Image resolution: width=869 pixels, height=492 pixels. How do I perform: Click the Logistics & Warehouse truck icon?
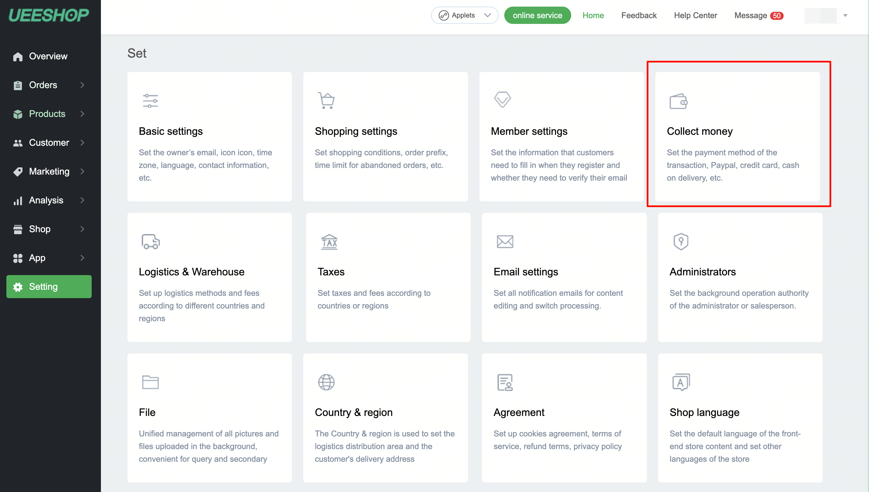[151, 241]
